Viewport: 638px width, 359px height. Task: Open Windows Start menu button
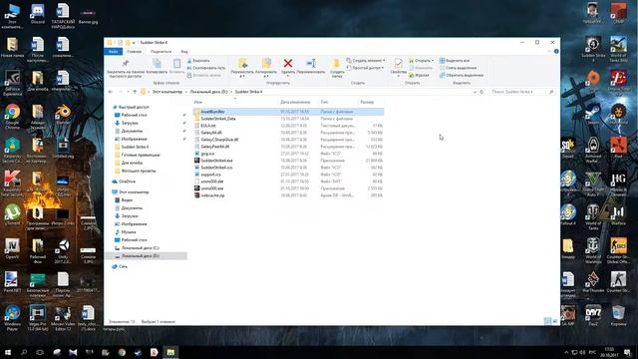point(8,352)
